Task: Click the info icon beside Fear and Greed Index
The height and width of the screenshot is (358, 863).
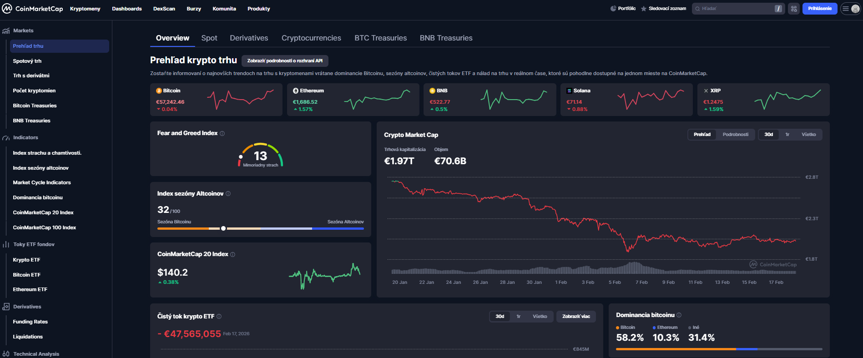Action: [222, 133]
